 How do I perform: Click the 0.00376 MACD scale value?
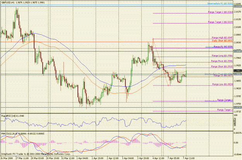(x=238, y=133)
